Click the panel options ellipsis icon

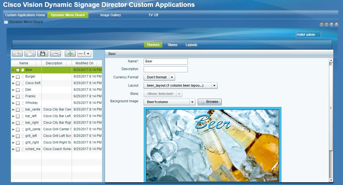pyautogui.click(x=321, y=24)
